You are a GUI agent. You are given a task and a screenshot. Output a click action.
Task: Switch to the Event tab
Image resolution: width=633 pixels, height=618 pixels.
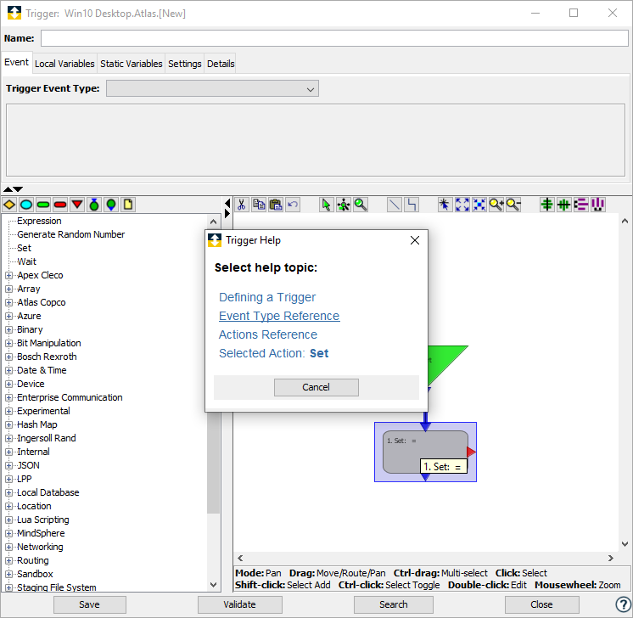[x=17, y=63]
